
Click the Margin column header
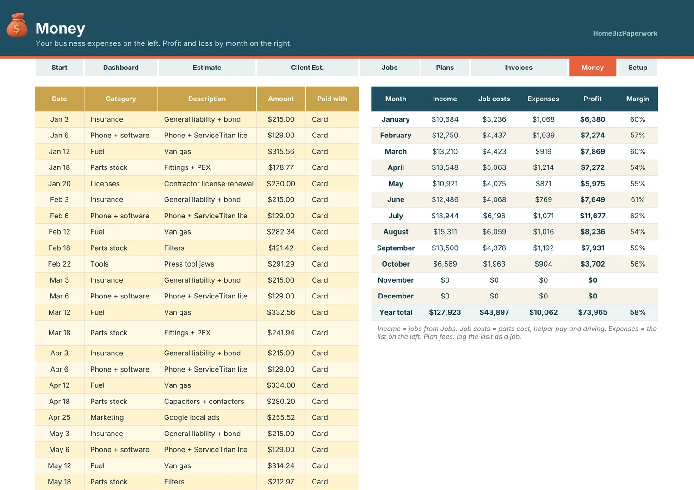tap(638, 99)
